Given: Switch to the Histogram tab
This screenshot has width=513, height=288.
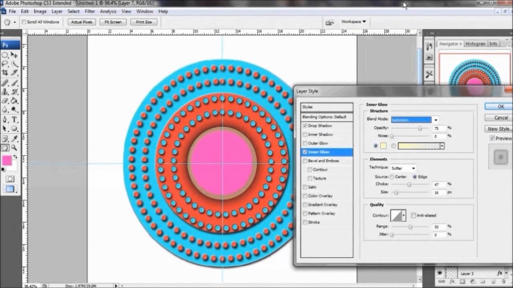Looking at the screenshot, I should tap(475, 44).
